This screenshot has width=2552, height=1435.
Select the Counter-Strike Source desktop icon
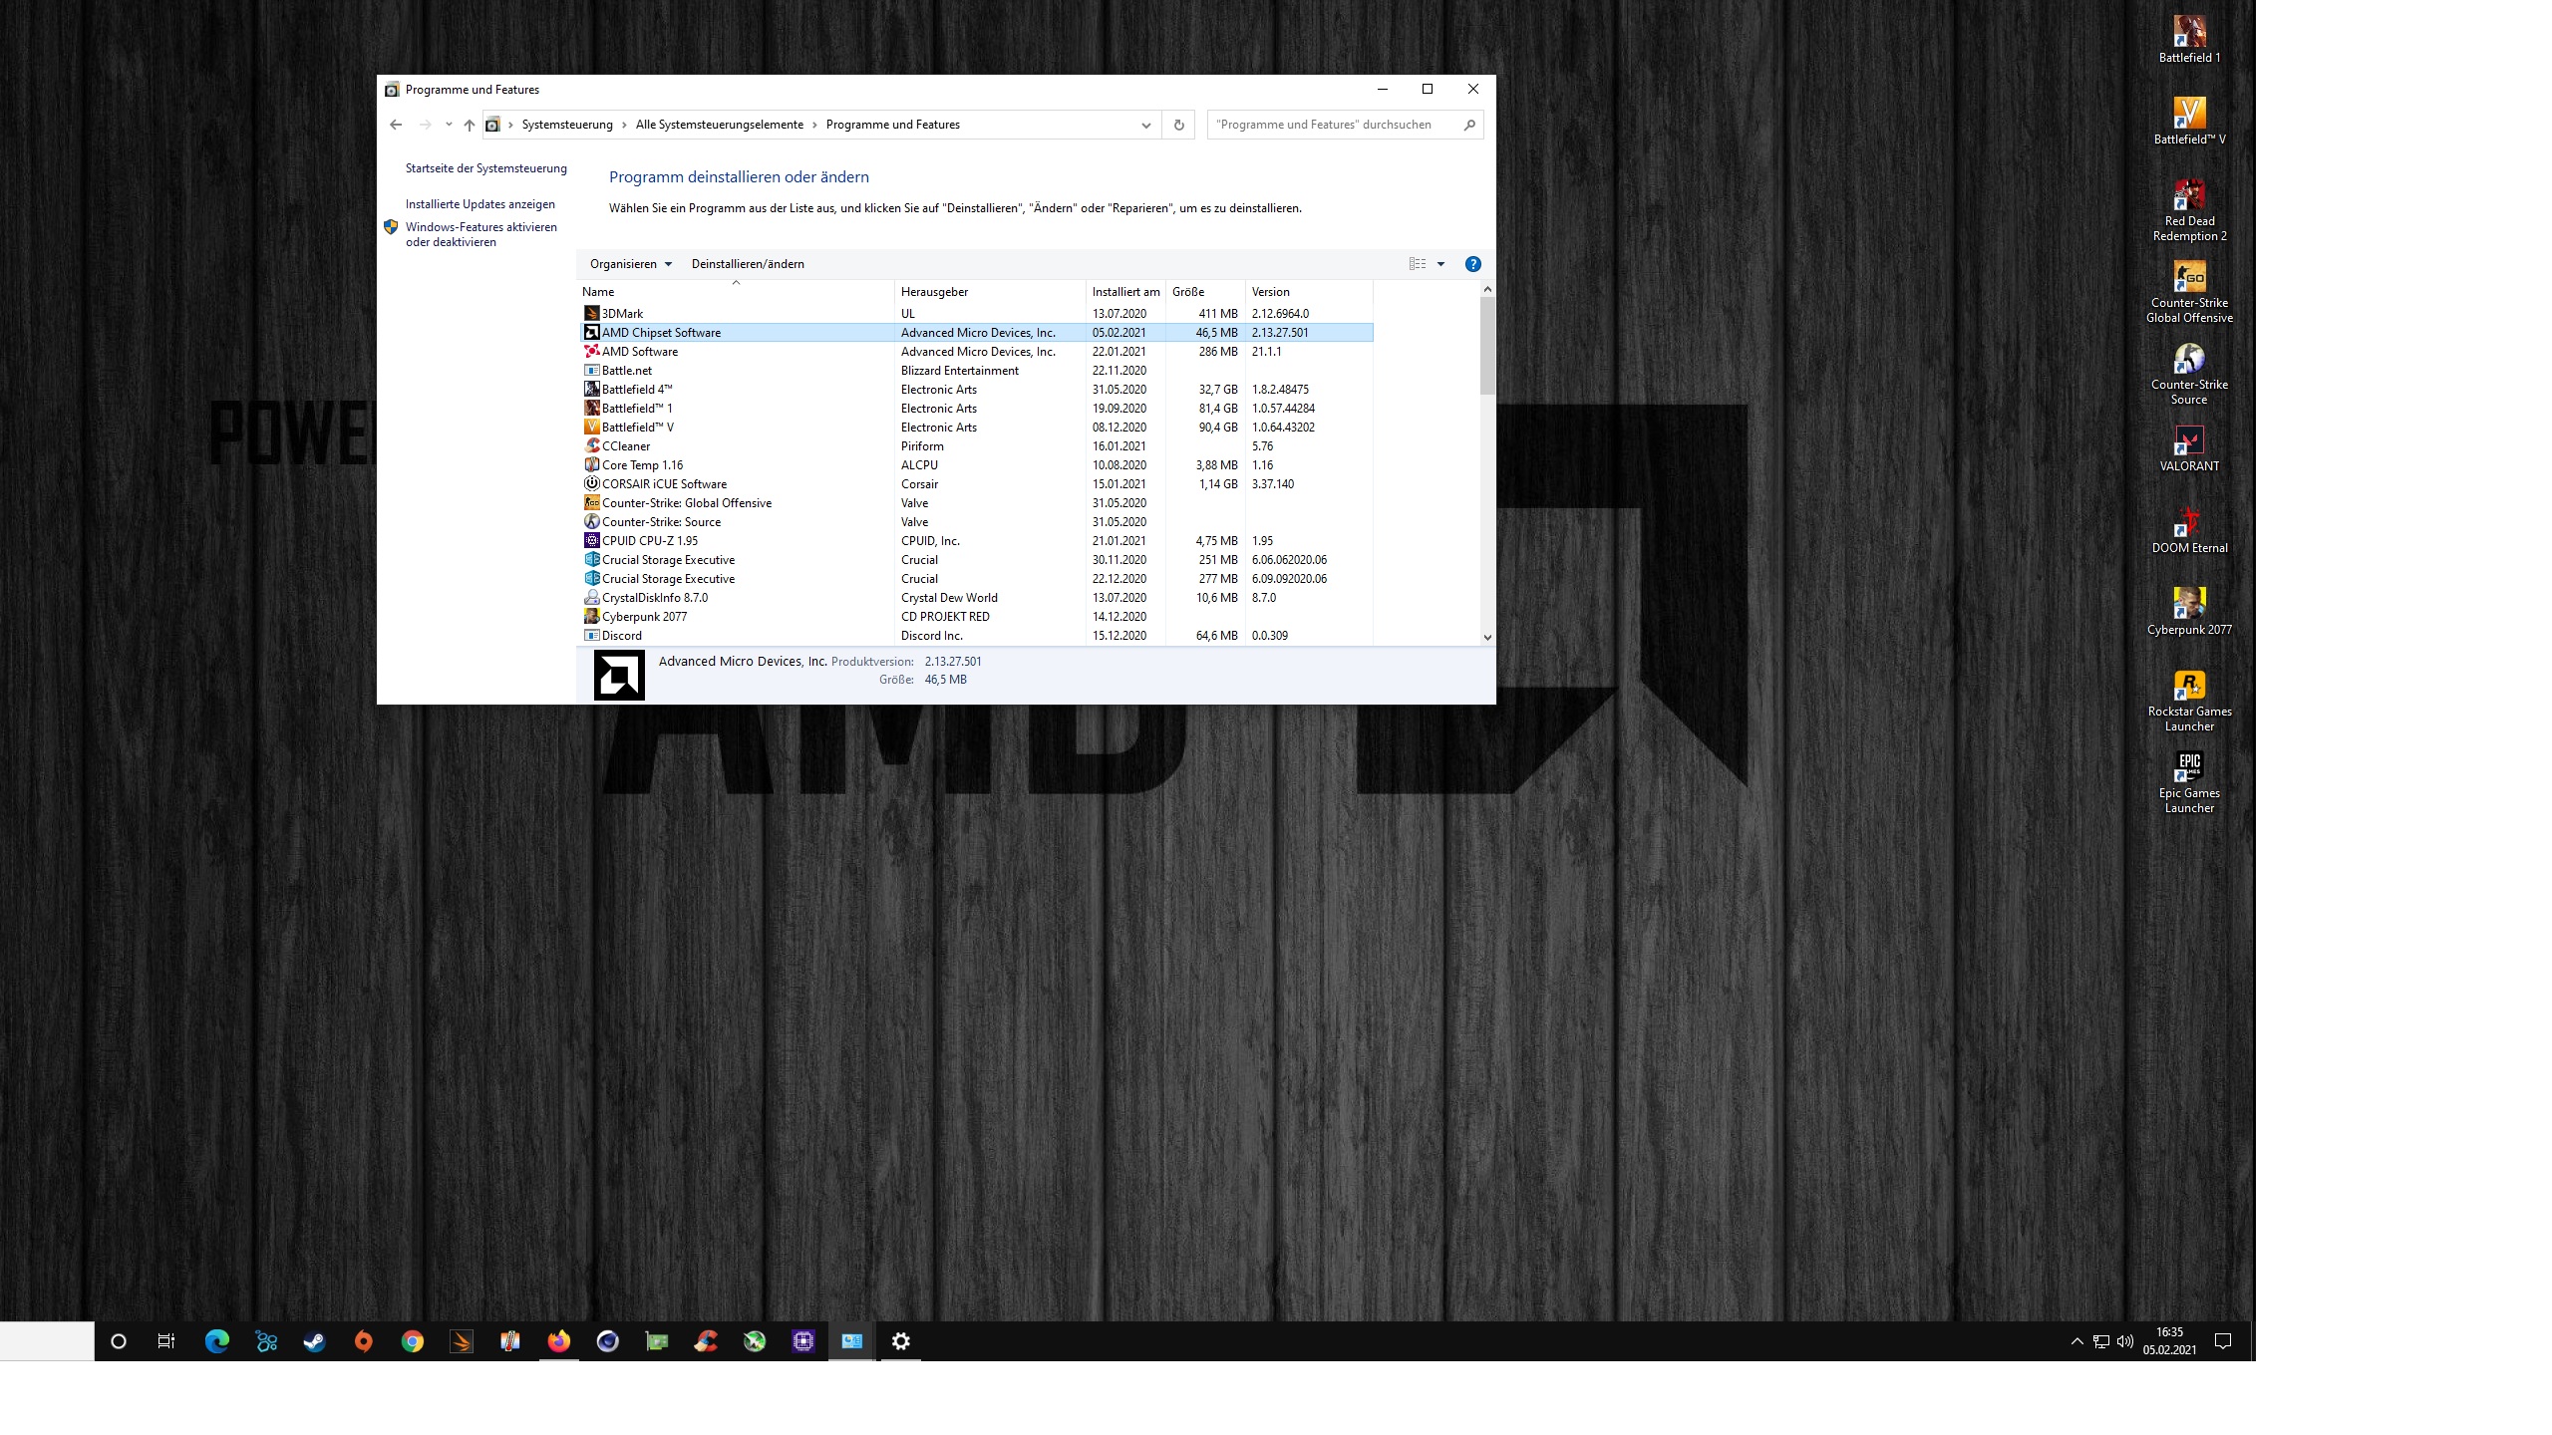pyautogui.click(x=2189, y=375)
